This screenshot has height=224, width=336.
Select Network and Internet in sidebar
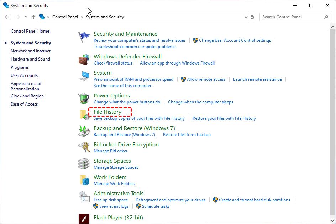click(x=31, y=51)
